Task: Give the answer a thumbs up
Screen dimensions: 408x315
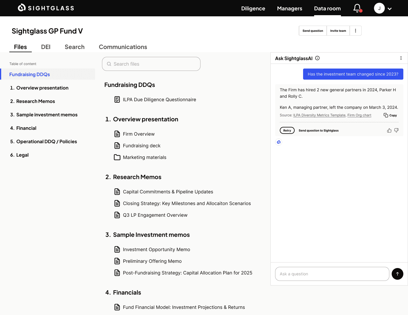Action: coord(389,130)
